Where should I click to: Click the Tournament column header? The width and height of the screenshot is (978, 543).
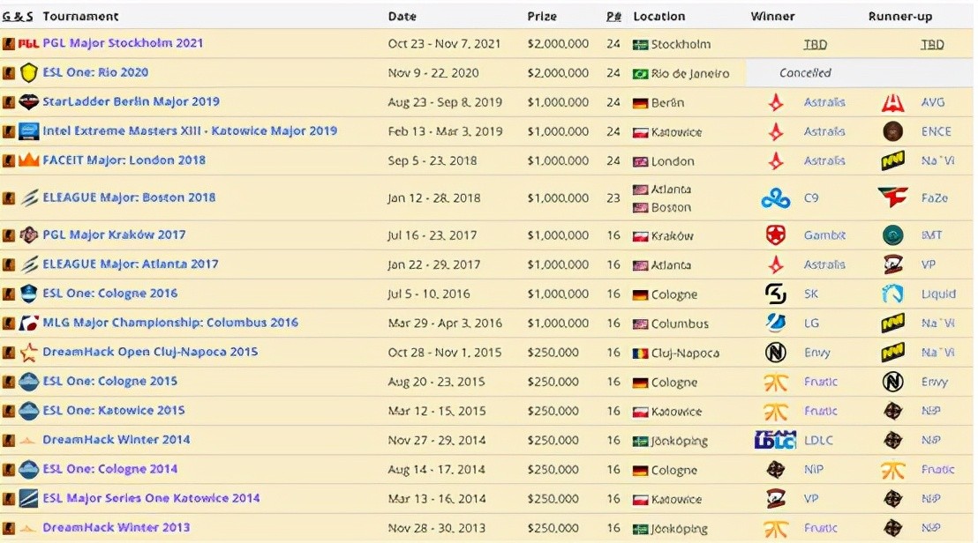click(x=80, y=16)
